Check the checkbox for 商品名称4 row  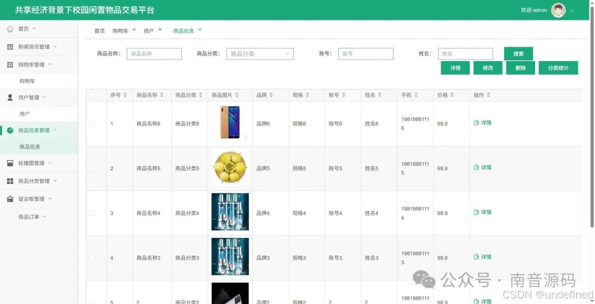coord(93,213)
